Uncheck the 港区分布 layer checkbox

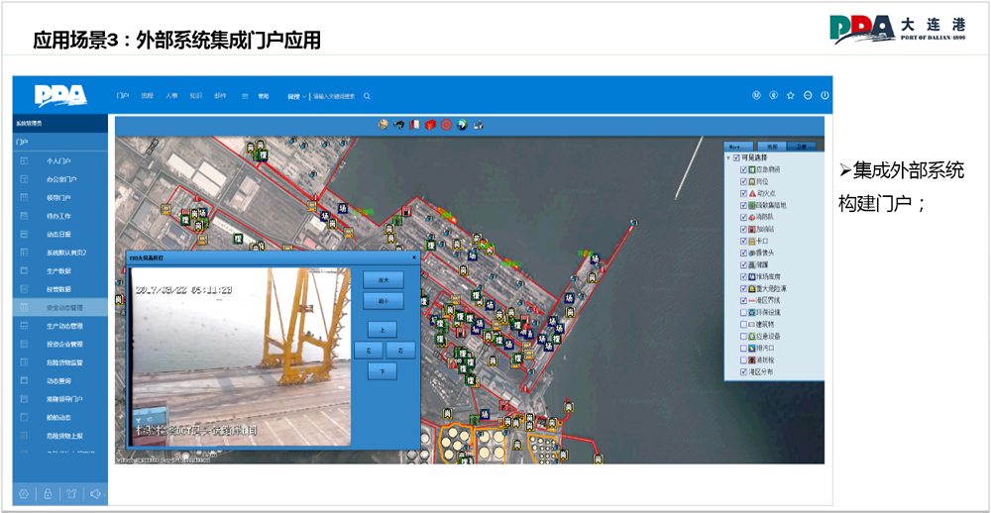point(744,372)
